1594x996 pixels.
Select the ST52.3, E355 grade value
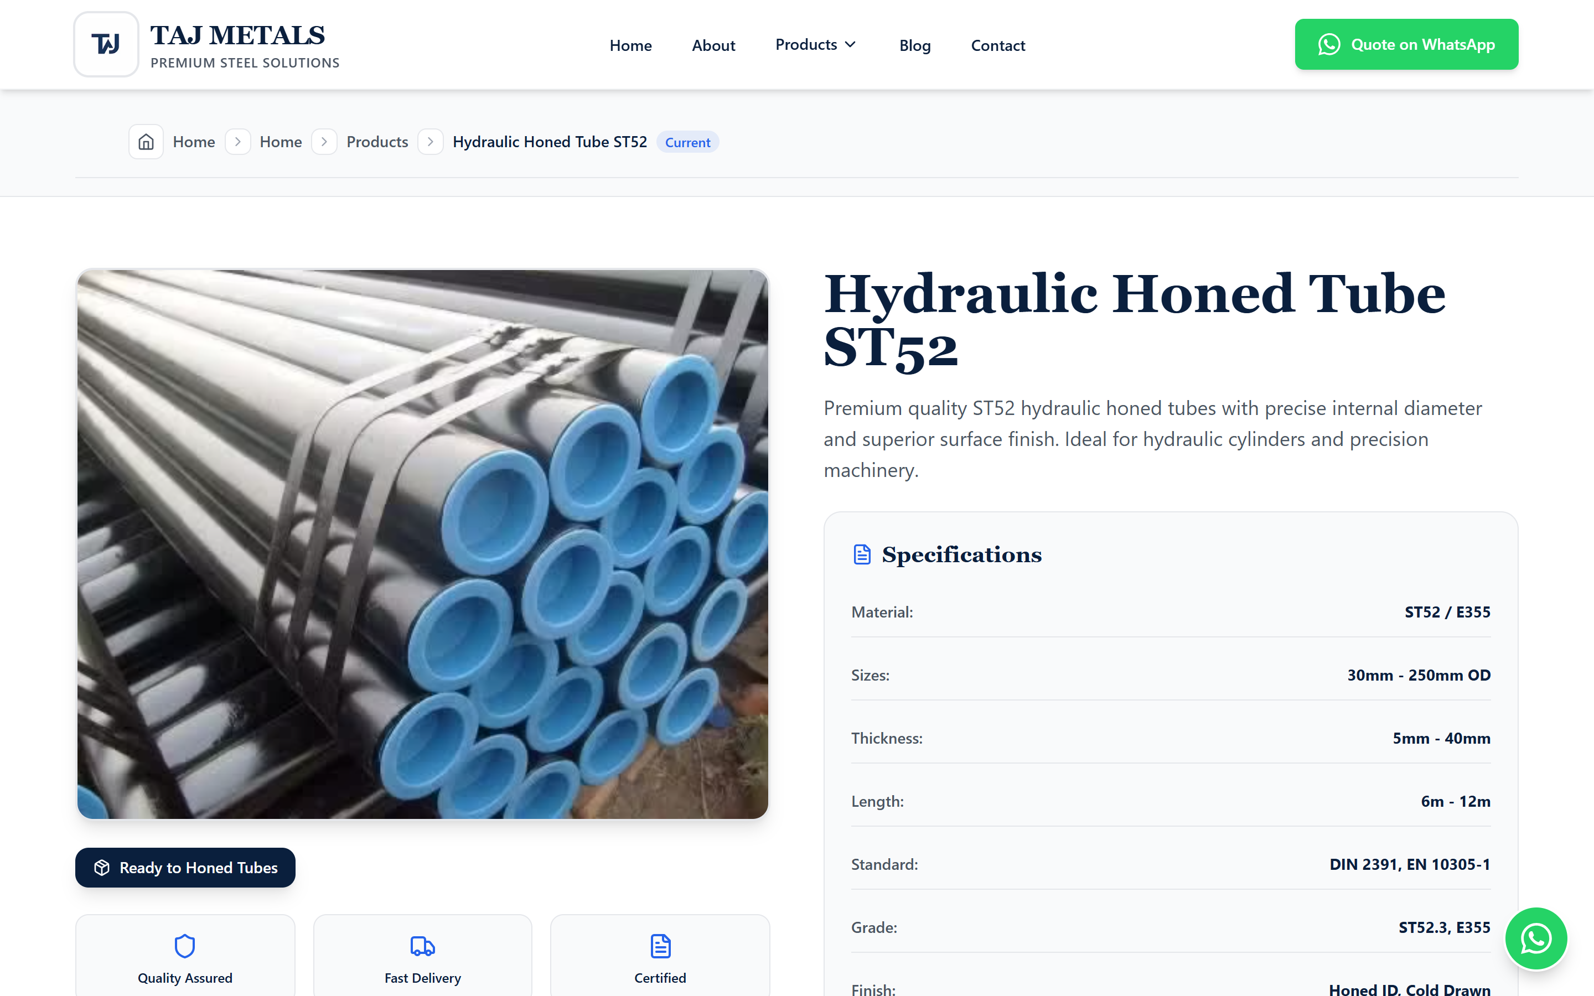(1445, 927)
